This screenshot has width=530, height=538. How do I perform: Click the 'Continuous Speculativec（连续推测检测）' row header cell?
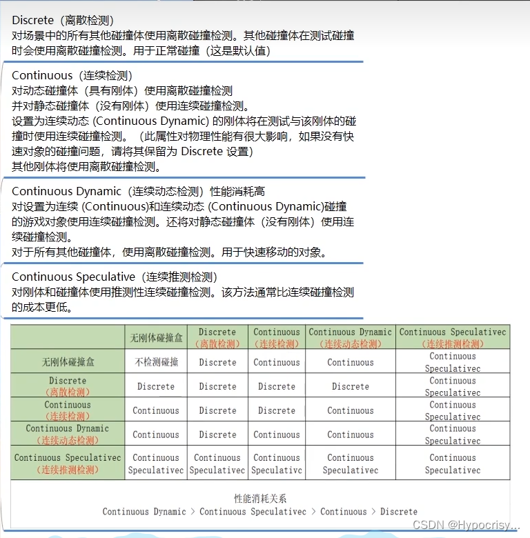(68, 463)
